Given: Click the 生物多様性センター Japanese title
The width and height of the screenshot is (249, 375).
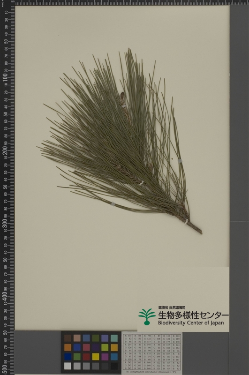Looking at the screenshot, I should pyautogui.click(x=193, y=315).
